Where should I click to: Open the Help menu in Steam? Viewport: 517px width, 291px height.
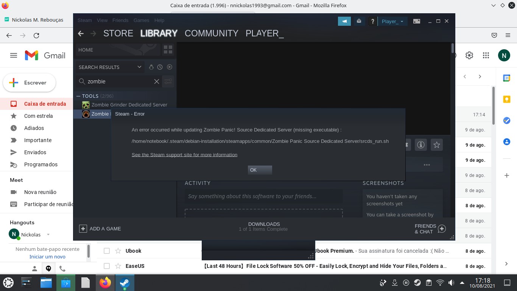159,20
